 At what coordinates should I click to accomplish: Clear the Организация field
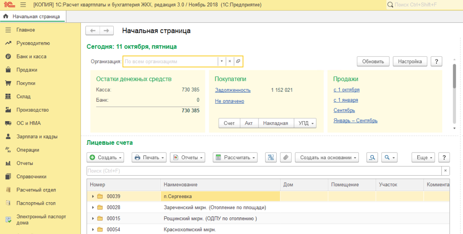point(230,62)
